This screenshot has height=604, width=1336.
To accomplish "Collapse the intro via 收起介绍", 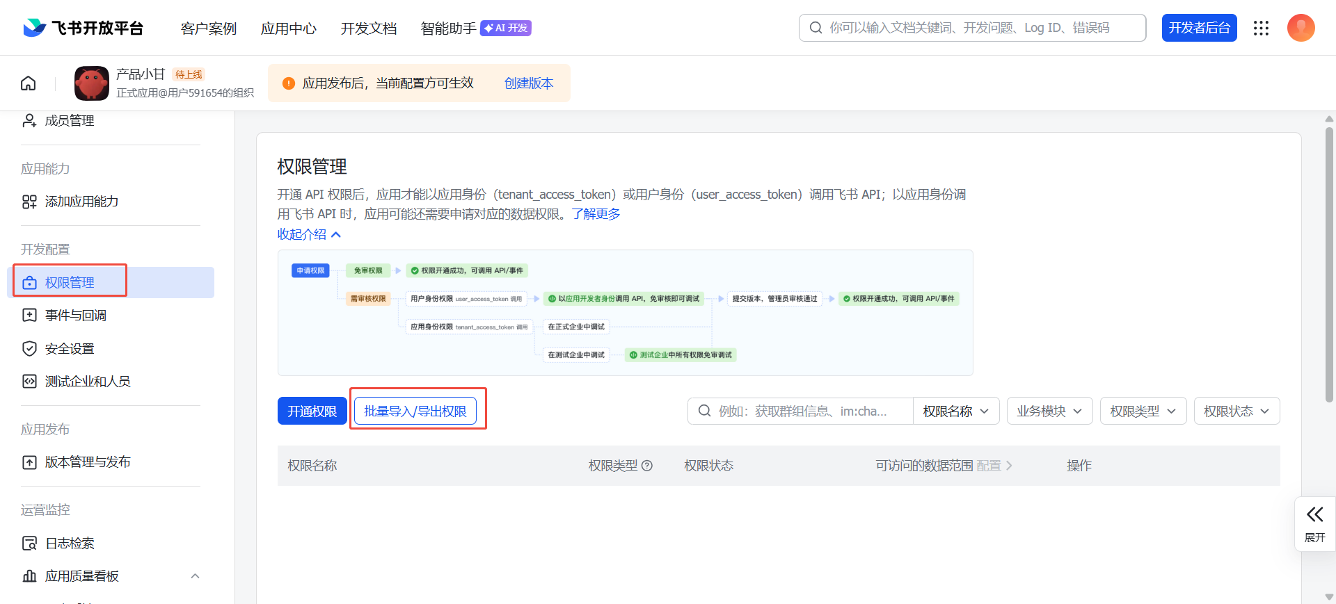I will click(x=309, y=234).
